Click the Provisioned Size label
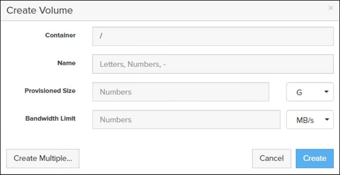340x175 pixels. coord(50,91)
